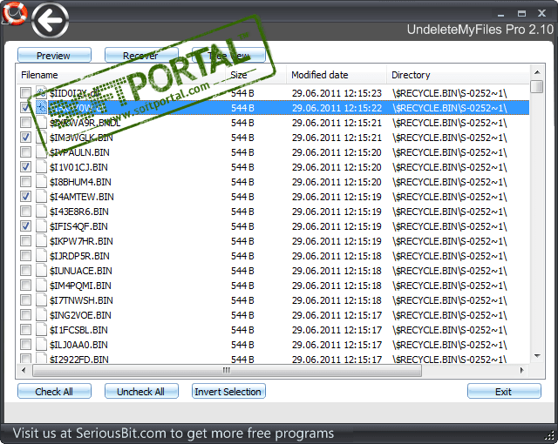This screenshot has height=444, width=558.
Task: Uncheck the $I4AMTEW.BIN checkbox
Action: (x=25, y=197)
